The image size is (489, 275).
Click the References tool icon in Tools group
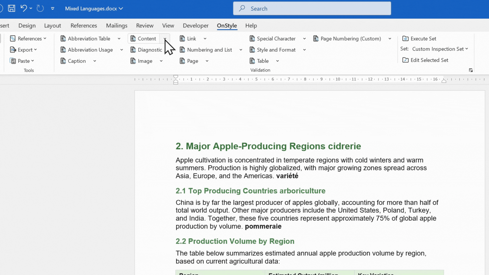[13, 38]
